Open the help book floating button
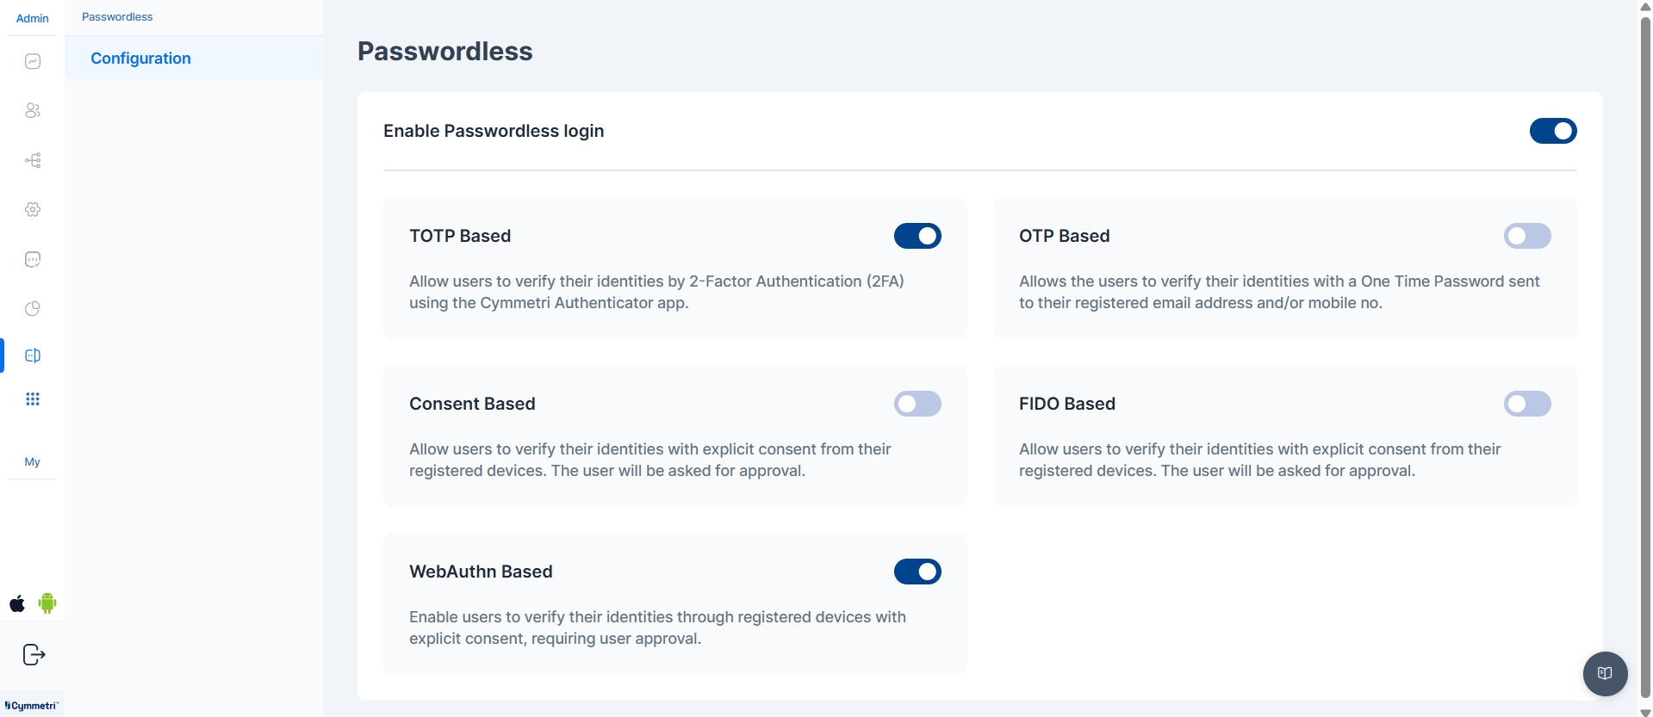This screenshot has height=717, width=1653. (x=1605, y=673)
